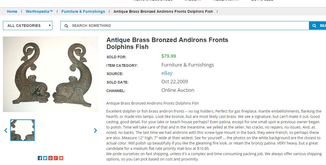Go to previous thumbnail with left arrow
The width and height of the screenshot is (326, 165).
click(6, 130)
